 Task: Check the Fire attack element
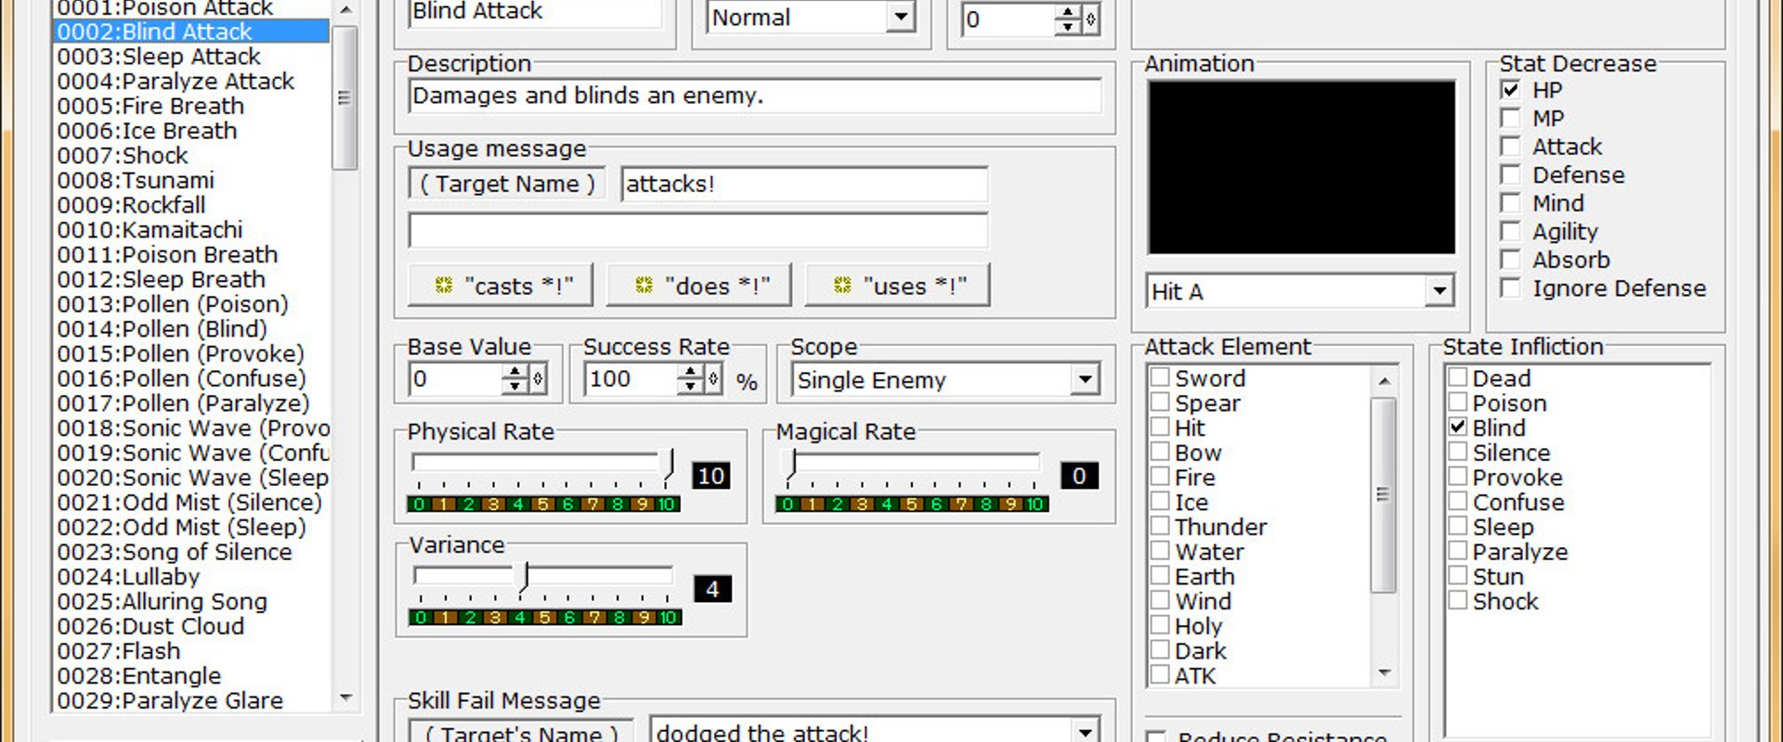[1160, 477]
